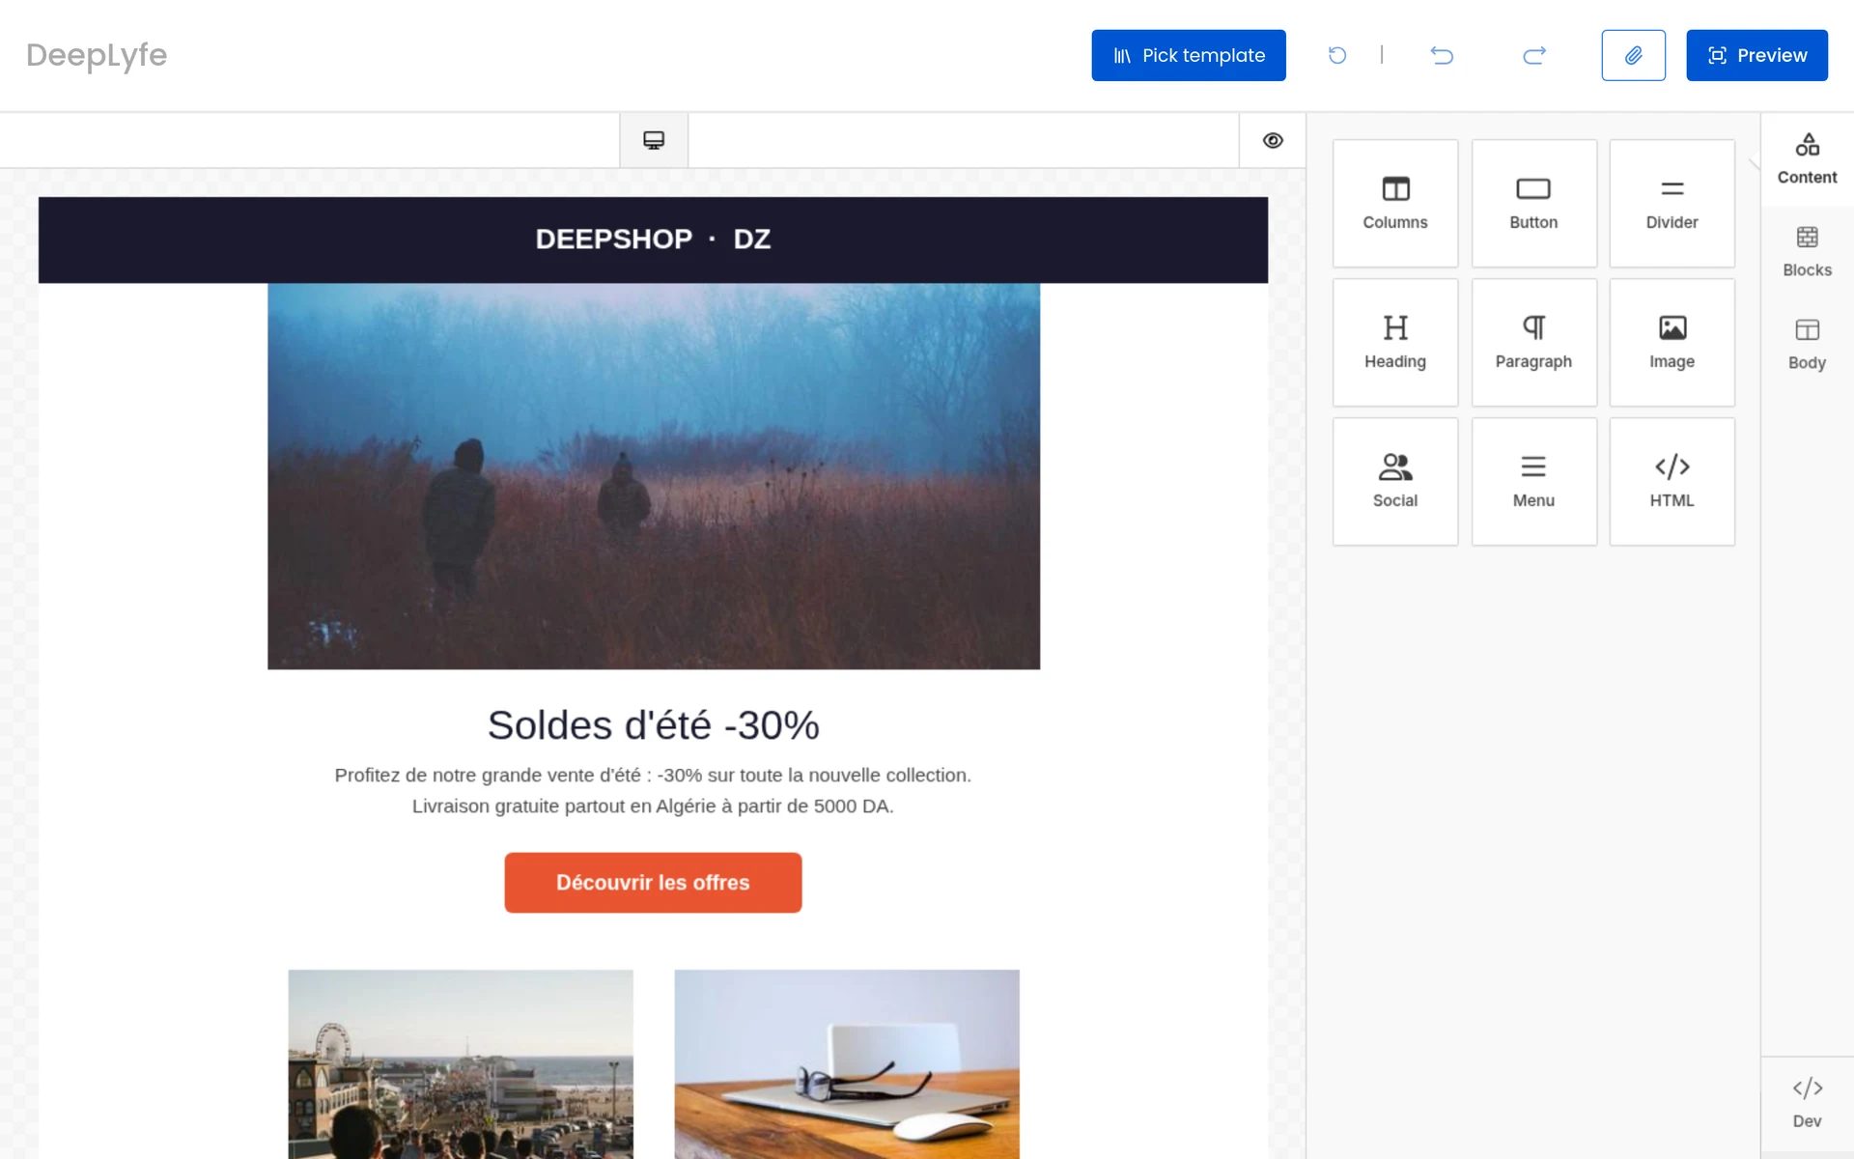The image size is (1854, 1159).
Task: Select the 'Profitez de notre grande vente' paragraph
Action: click(x=653, y=790)
